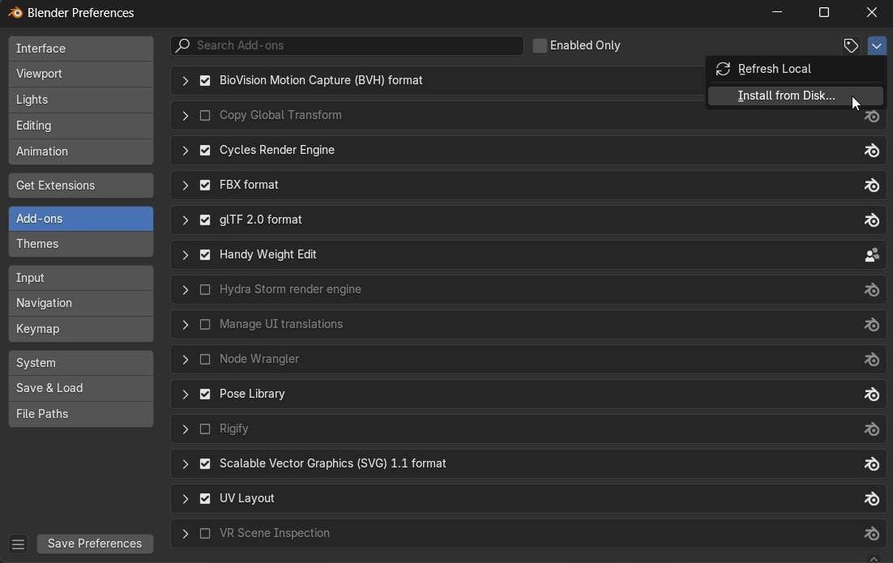Click the search magnifier icon
Screen dimensions: 893x563
pyautogui.click(x=182, y=45)
